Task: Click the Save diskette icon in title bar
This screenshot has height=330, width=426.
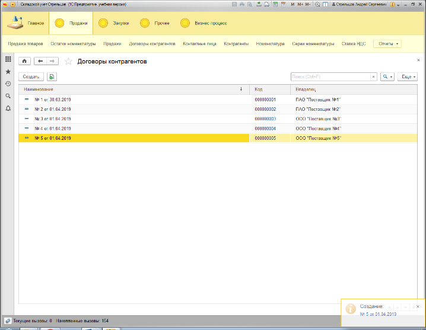Action: pos(234,4)
